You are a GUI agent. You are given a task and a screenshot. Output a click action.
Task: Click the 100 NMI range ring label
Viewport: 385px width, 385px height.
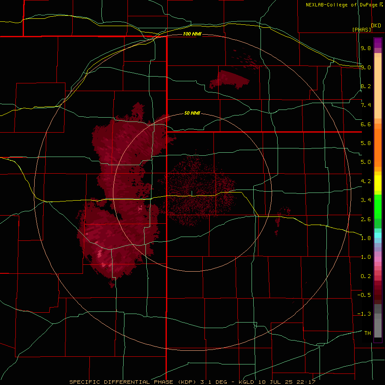coord(192,34)
